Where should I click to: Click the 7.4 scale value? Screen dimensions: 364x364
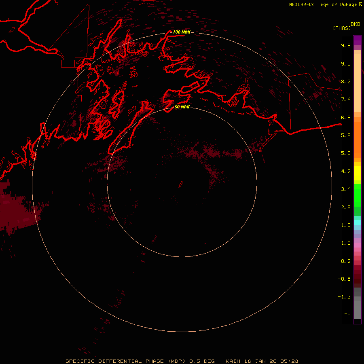(346, 99)
